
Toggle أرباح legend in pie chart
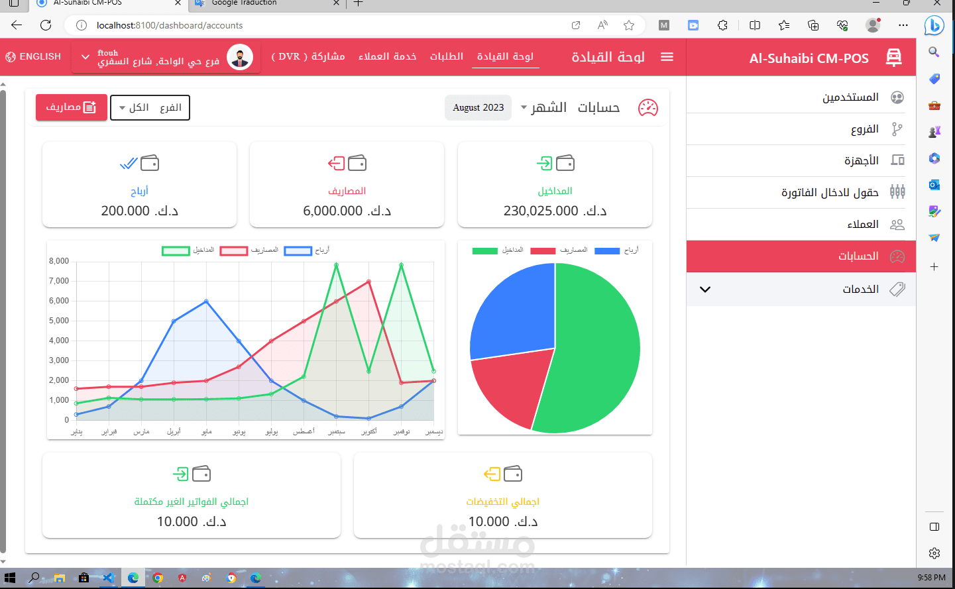[x=616, y=250]
